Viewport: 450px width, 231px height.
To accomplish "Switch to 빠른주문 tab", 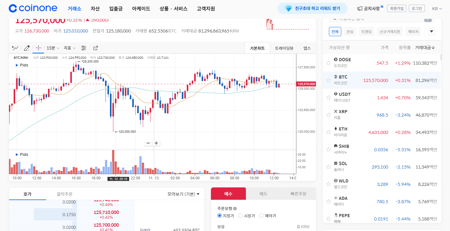I will pyautogui.click(x=298, y=194).
